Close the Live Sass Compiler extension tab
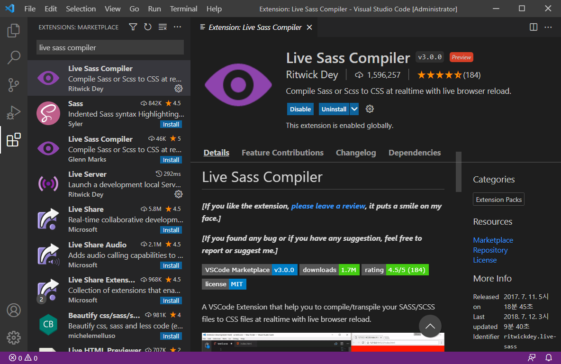This screenshot has height=364, width=561. 309,27
